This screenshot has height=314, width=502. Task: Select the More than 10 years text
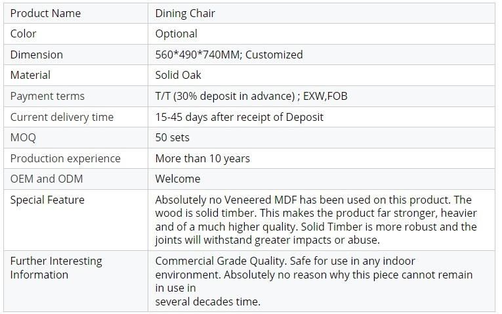click(x=202, y=158)
